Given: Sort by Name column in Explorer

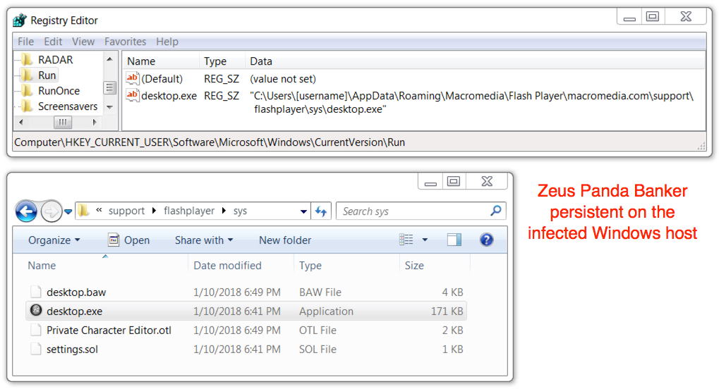Looking at the screenshot, I should (x=42, y=266).
